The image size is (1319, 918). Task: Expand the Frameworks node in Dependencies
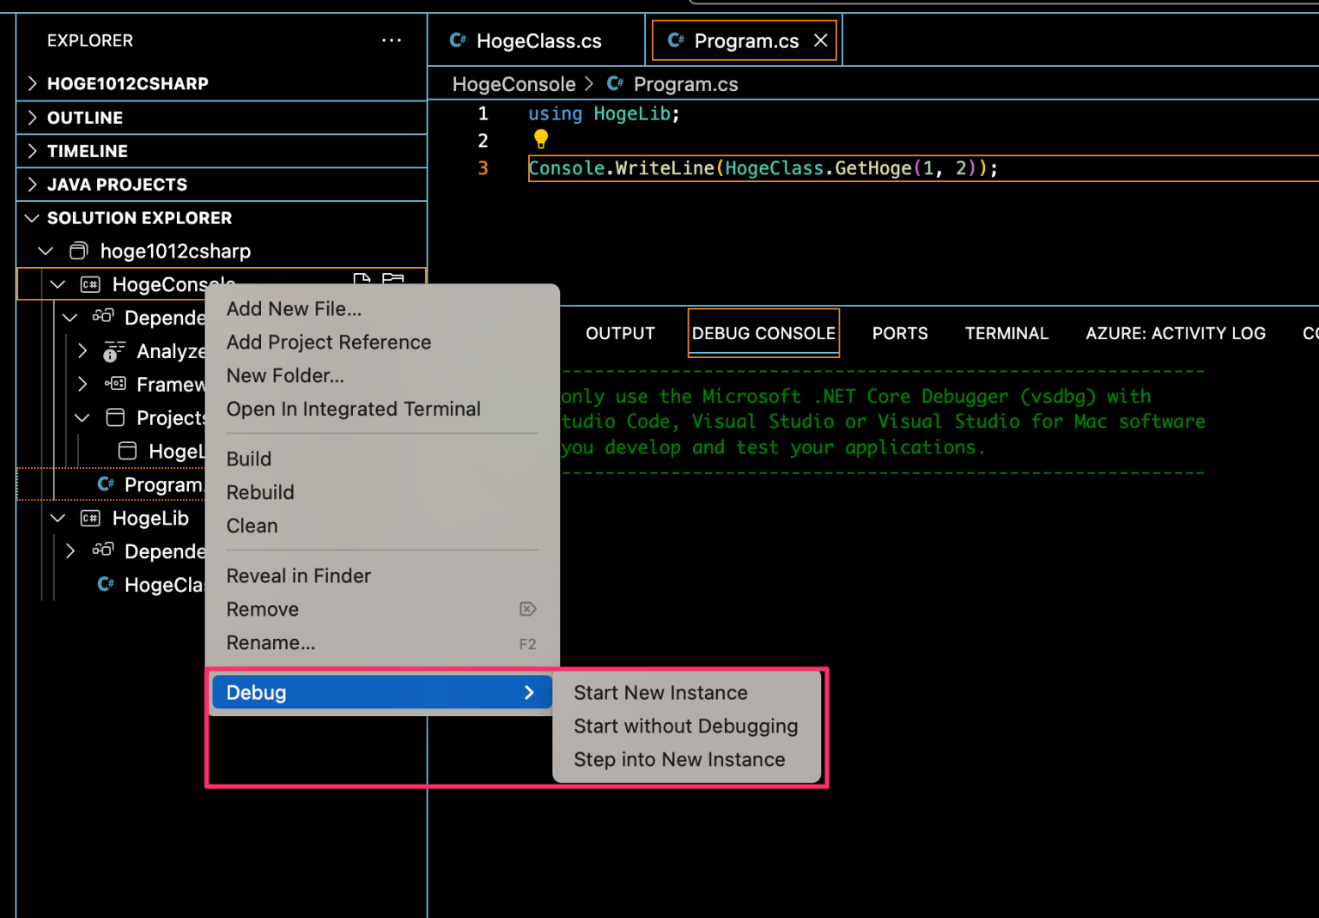(x=82, y=384)
